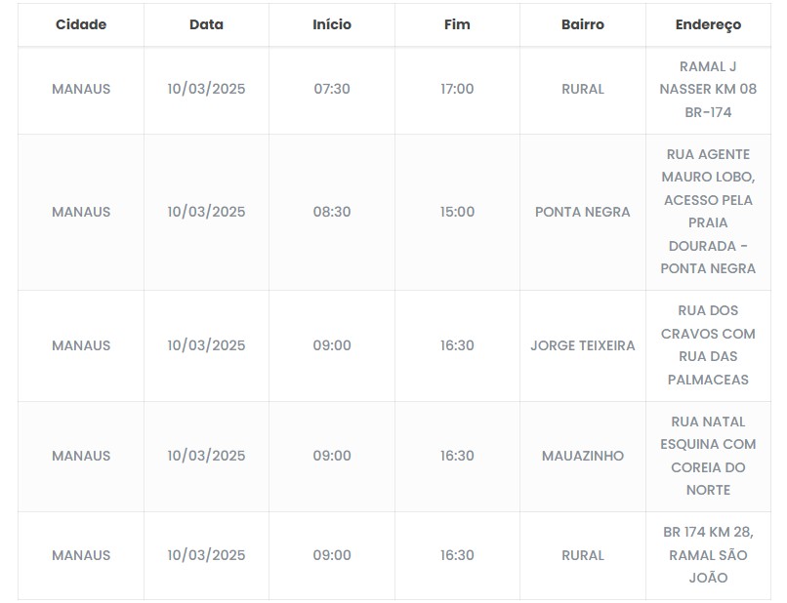Click the JORGE TEIXEIRA neighborhood cell
Screen dimensions: 787x603
(583, 345)
